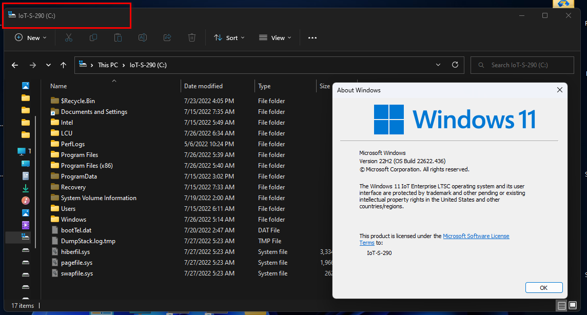
Task: Click the Copy icon in toolbar
Action: [93, 37]
